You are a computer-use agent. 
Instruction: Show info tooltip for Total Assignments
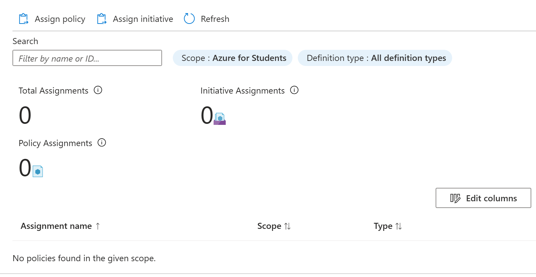click(98, 90)
